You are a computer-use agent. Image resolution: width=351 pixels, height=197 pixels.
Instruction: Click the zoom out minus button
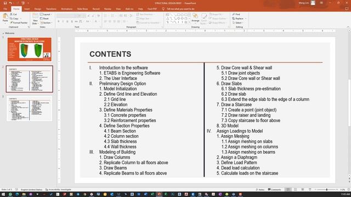315,190
